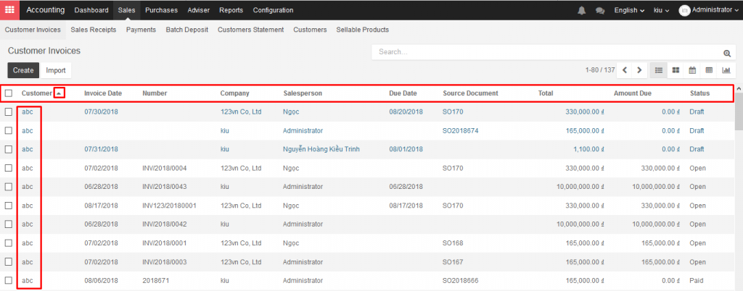Screen dimensions: 743x291
Task: Sort by Status column header
Action: (x=699, y=93)
